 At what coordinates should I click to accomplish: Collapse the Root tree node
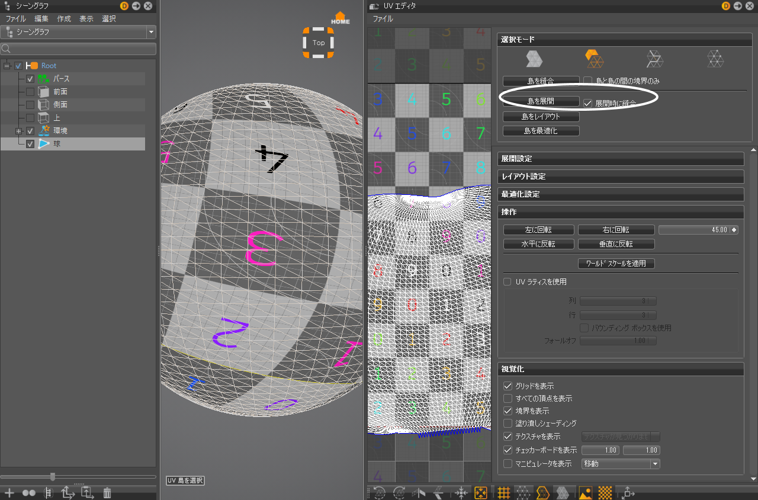tap(7, 66)
